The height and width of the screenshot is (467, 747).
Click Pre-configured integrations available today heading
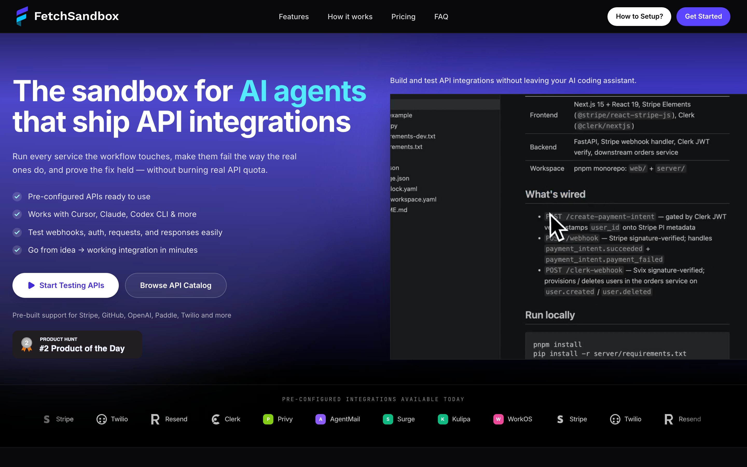[x=373, y=399]
